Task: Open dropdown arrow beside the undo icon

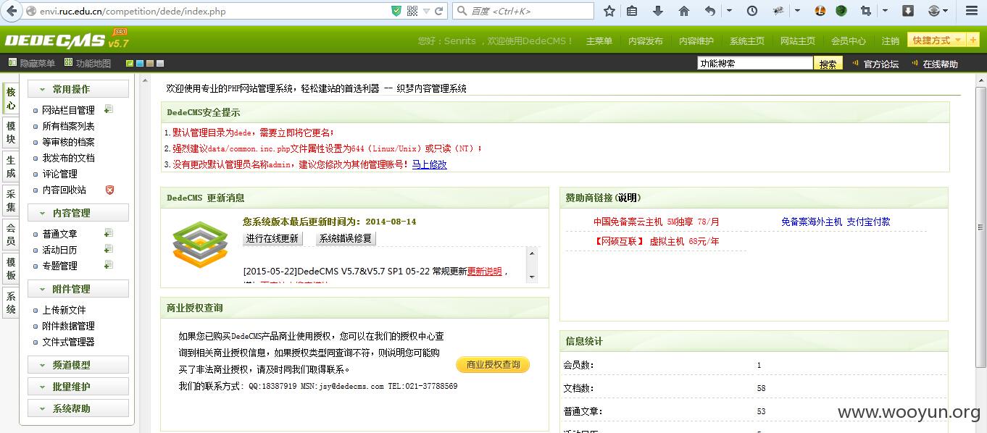Action: pos(729,11)
